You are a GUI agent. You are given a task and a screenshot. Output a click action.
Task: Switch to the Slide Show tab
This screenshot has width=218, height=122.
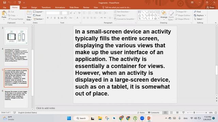[74, 7]
